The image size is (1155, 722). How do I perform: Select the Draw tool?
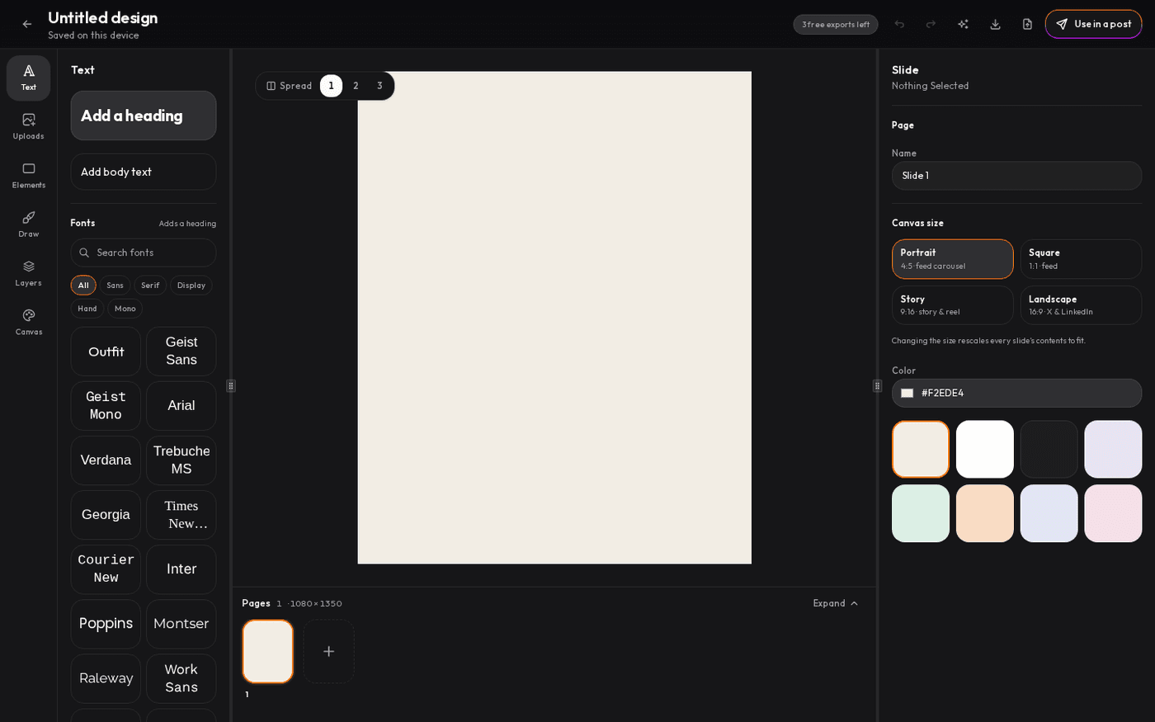[29, 224]
